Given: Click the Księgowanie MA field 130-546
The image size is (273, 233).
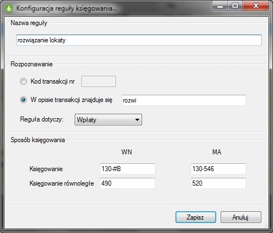Looking at the screenshot, I should coord(218,169).
